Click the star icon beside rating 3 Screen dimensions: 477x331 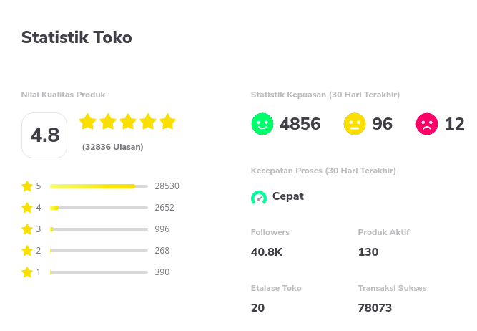(x=27, y=229)
